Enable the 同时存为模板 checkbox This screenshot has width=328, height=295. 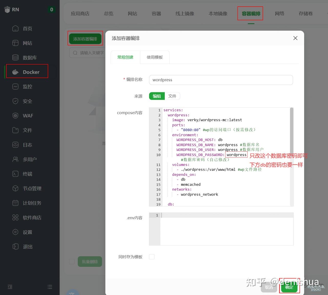click(x=152, y=257)
